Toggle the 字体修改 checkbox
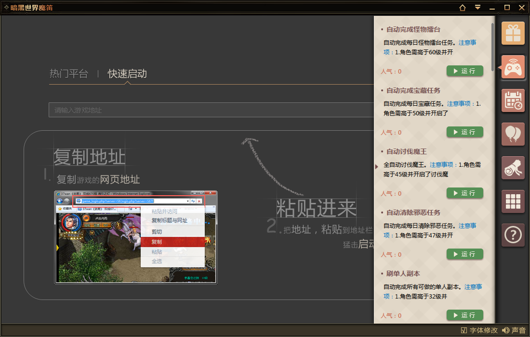 (x=464, y=330)
